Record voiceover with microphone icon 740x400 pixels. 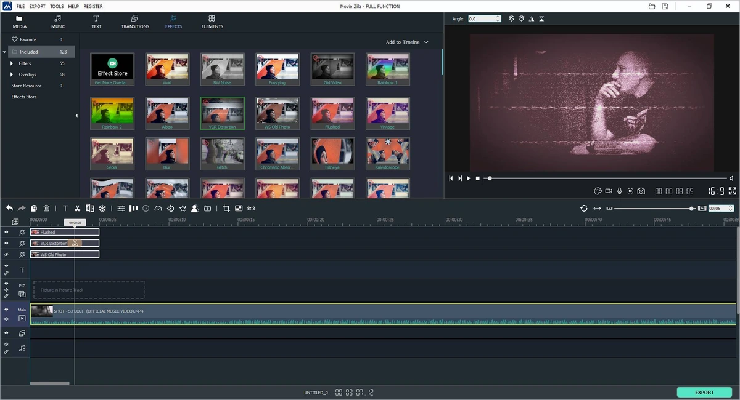[620, 191]
